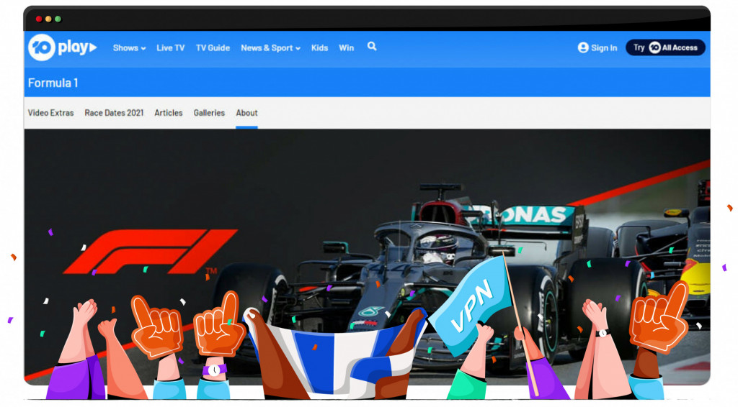Viewport: 738px width, 407px height.
Task: Minimize the window with yellow button
Action: pos(48,19)
